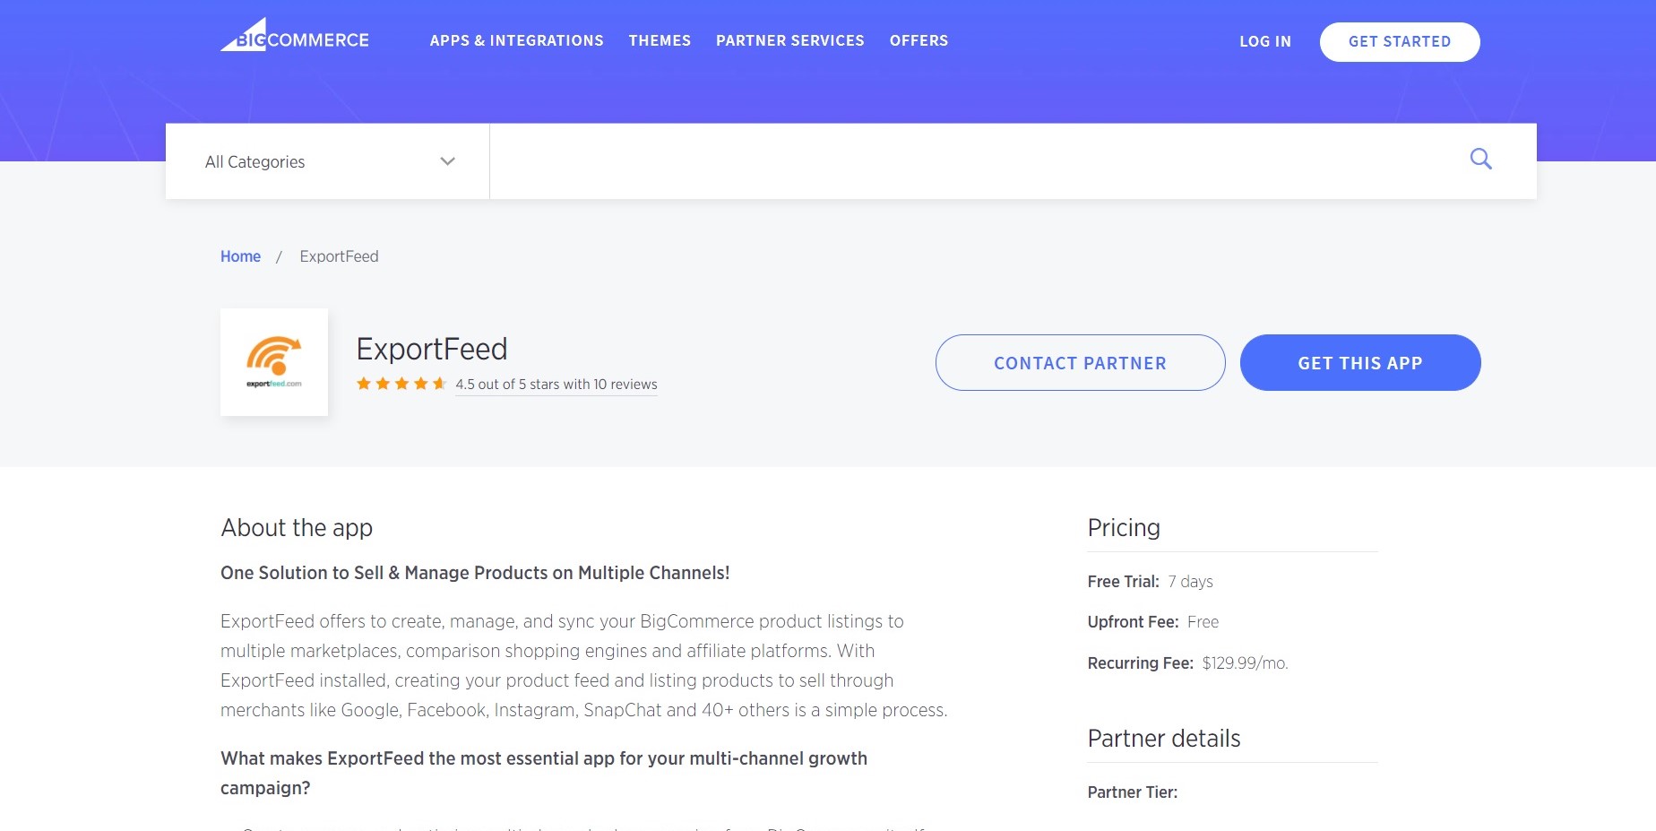Click the magnifying glass search icon

pyautogui.click(x=1480, y=160)
